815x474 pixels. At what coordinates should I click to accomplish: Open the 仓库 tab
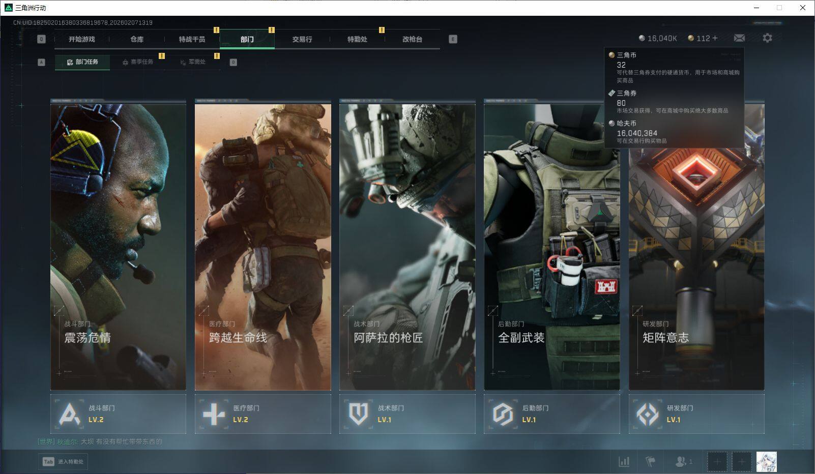[x=137, y=39]
